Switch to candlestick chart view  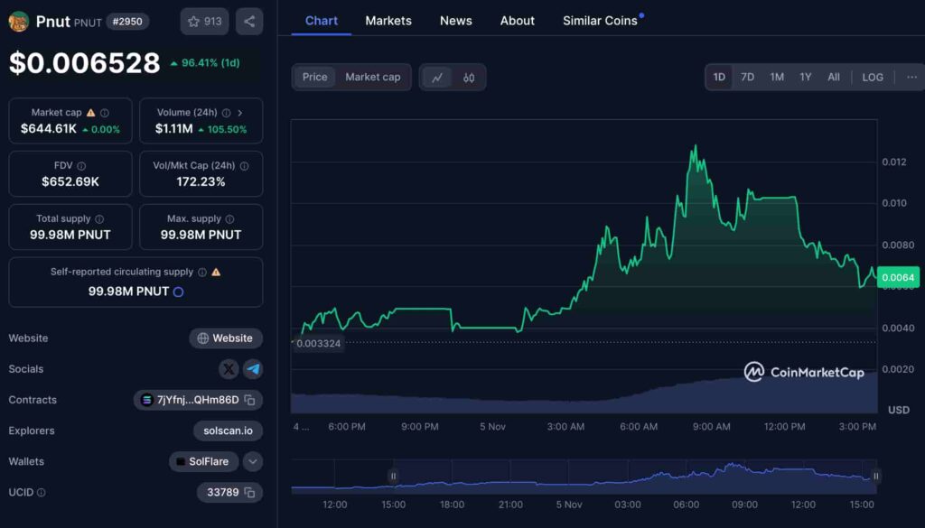pyautogui.click(x=469, y=78)
